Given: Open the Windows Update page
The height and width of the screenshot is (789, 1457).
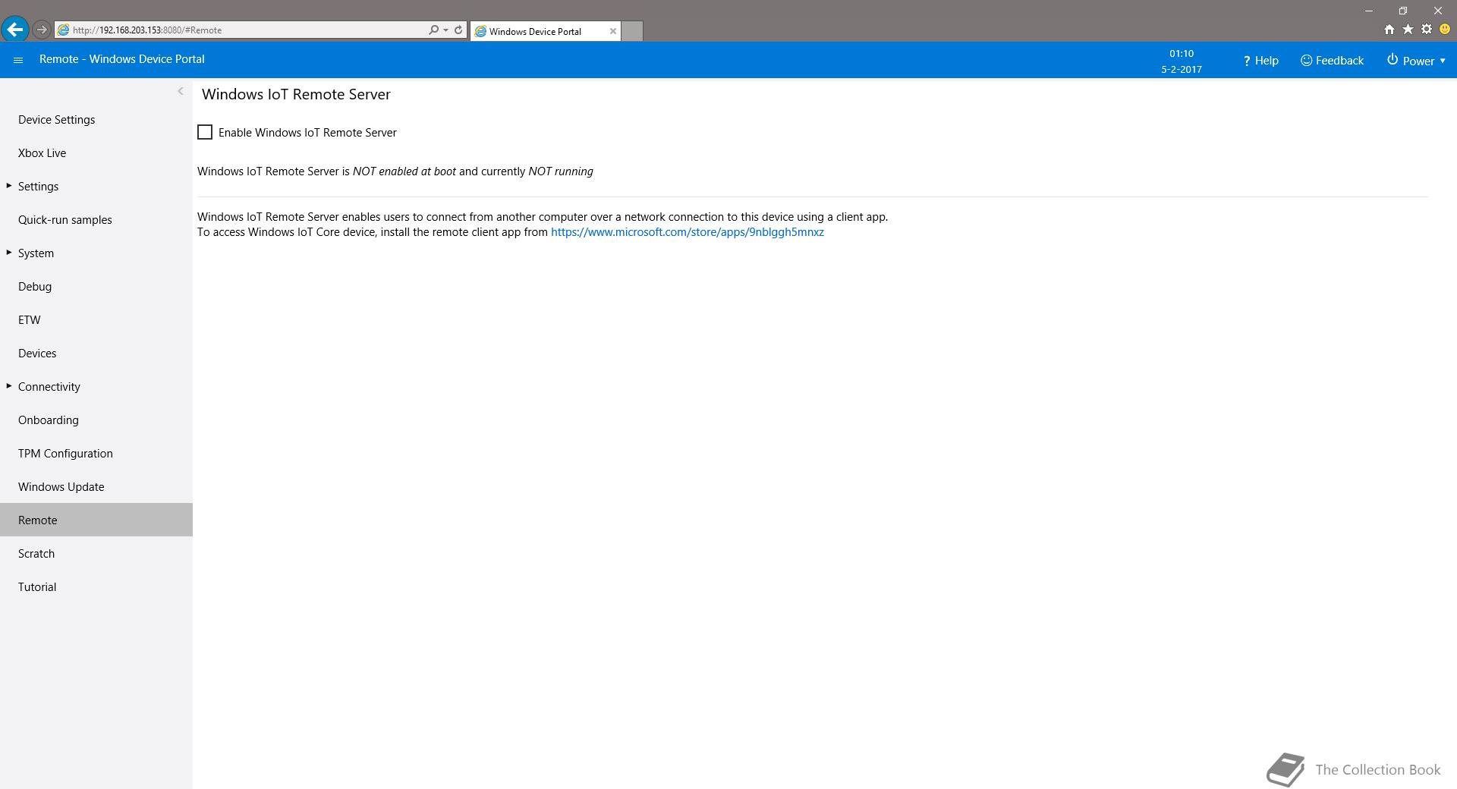Looking at the screenshot, I should click(x=96, y=487).
